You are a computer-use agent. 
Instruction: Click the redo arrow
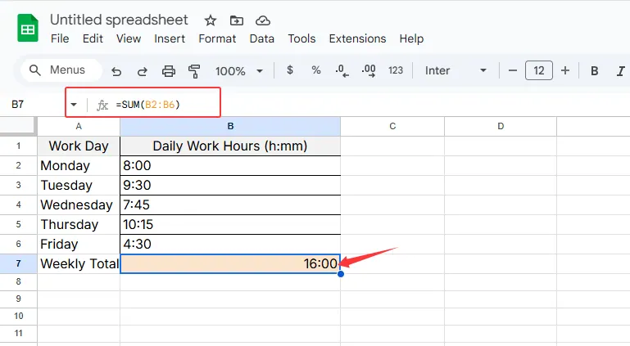[x=142, y=71]
